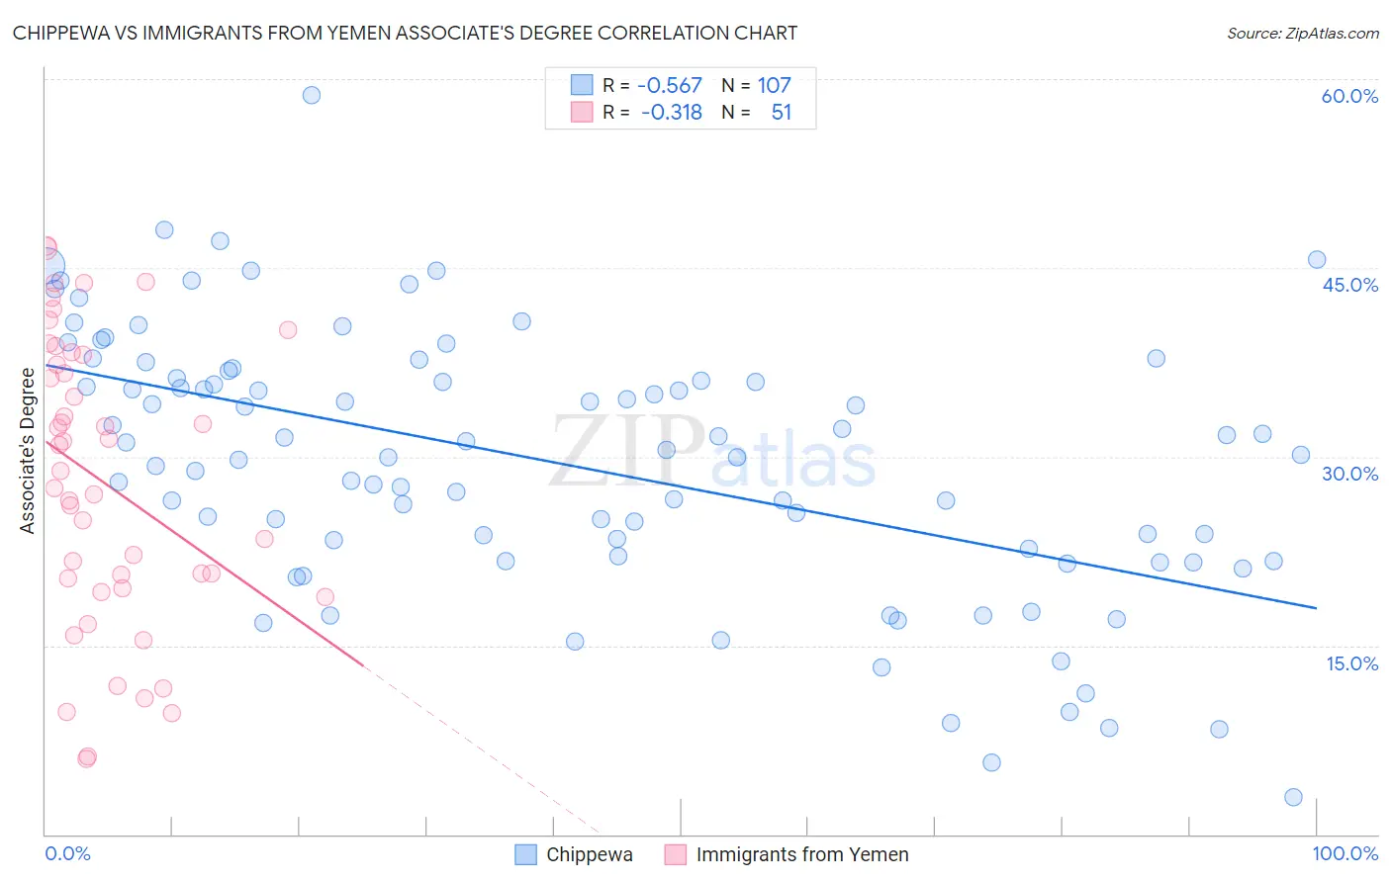Click the blue swatch beside R = -0.567

(582, 85)
